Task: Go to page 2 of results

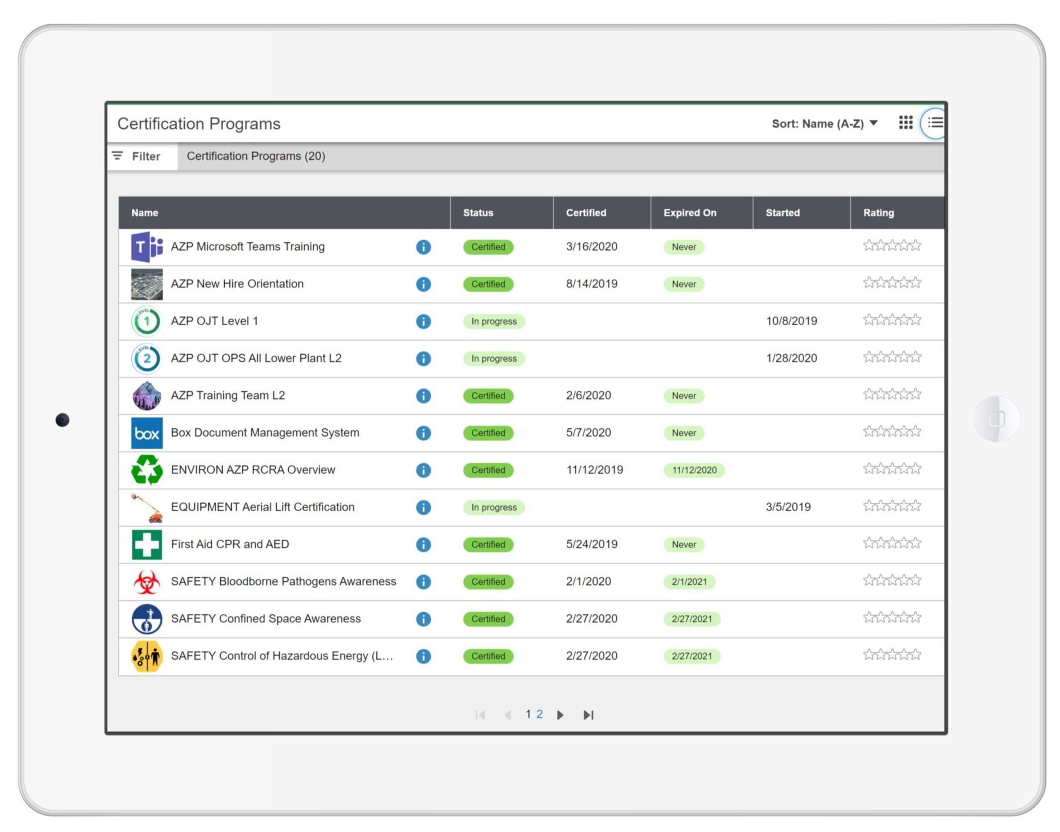Action: 540,714
